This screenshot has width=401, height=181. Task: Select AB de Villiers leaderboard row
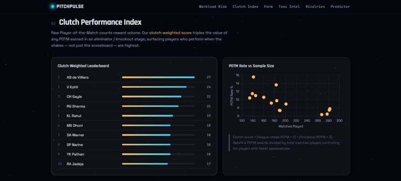click(x=134, y=77)
